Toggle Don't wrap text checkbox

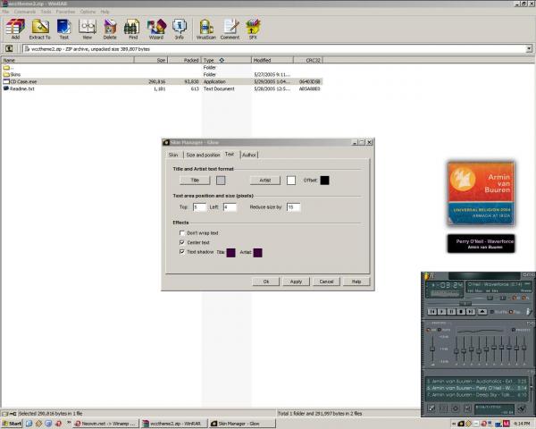[x=182, y=233]
